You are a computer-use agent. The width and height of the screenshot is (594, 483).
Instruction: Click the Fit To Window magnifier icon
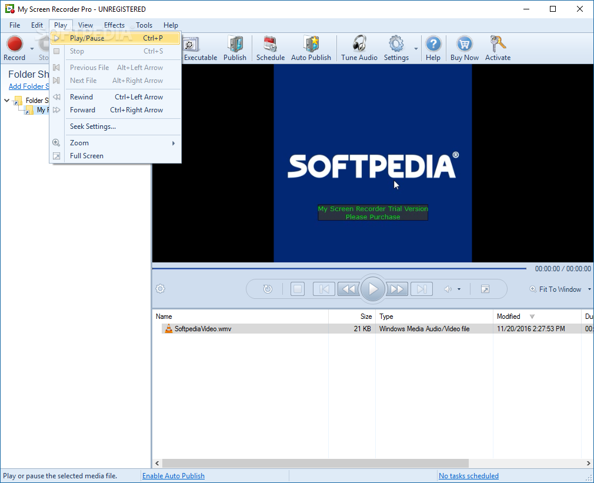[533, 289]
